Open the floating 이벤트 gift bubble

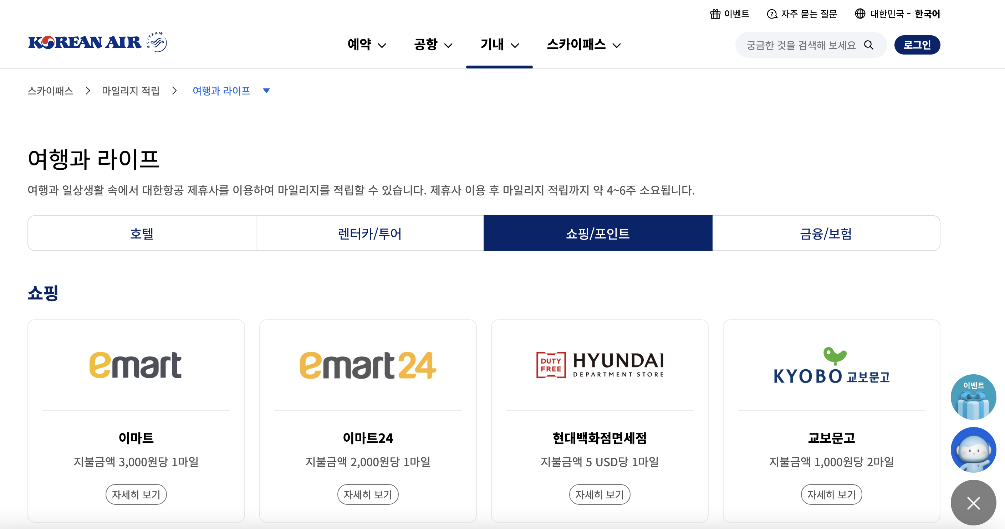pos(973,397)
